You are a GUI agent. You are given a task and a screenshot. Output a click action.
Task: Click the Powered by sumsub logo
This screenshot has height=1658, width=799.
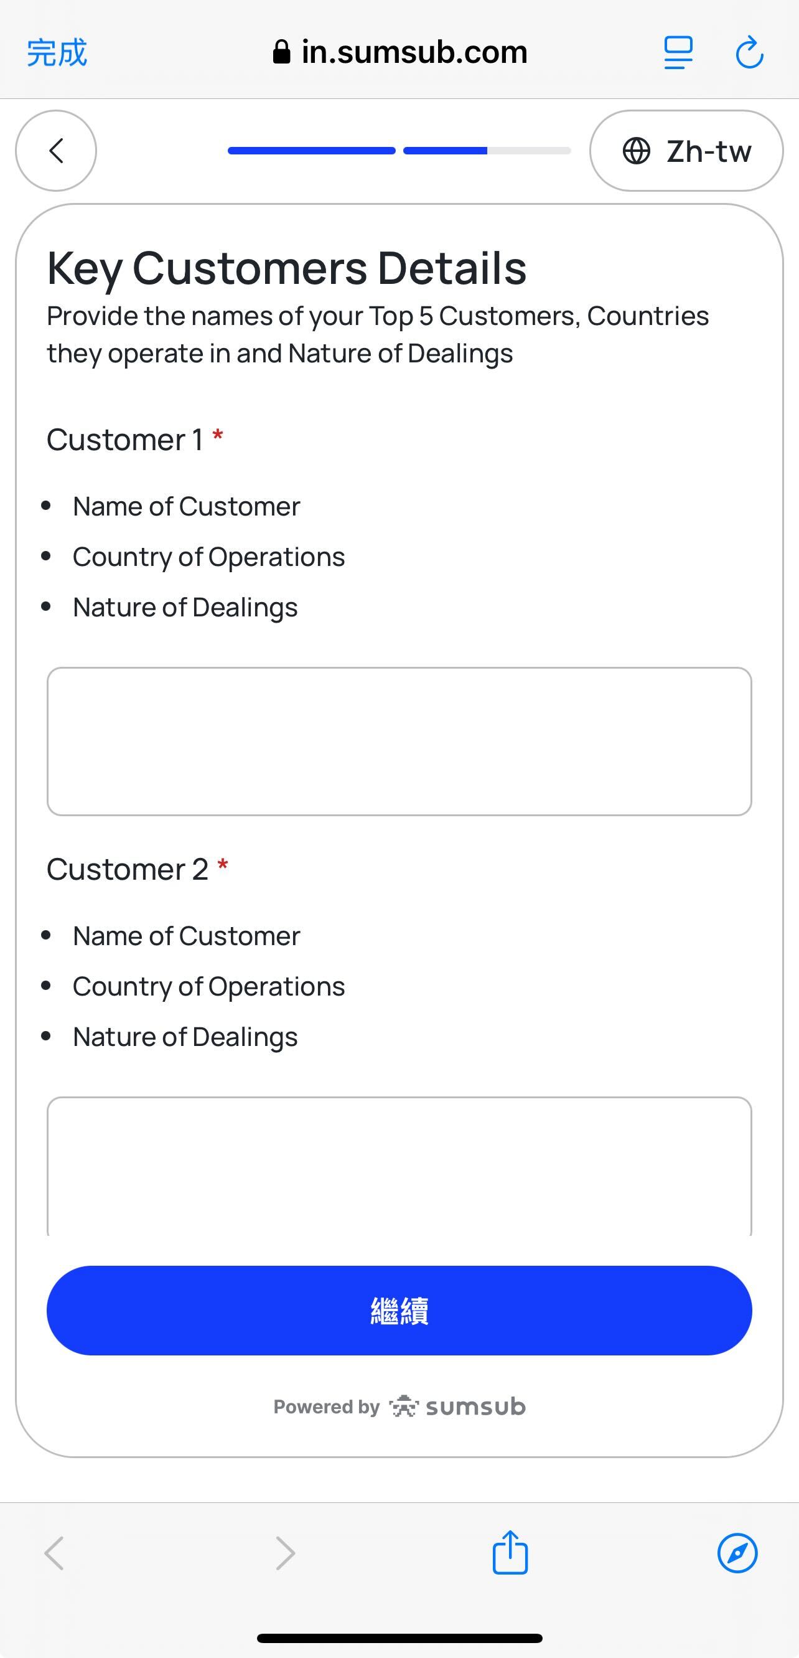(x=399, y=1407)
